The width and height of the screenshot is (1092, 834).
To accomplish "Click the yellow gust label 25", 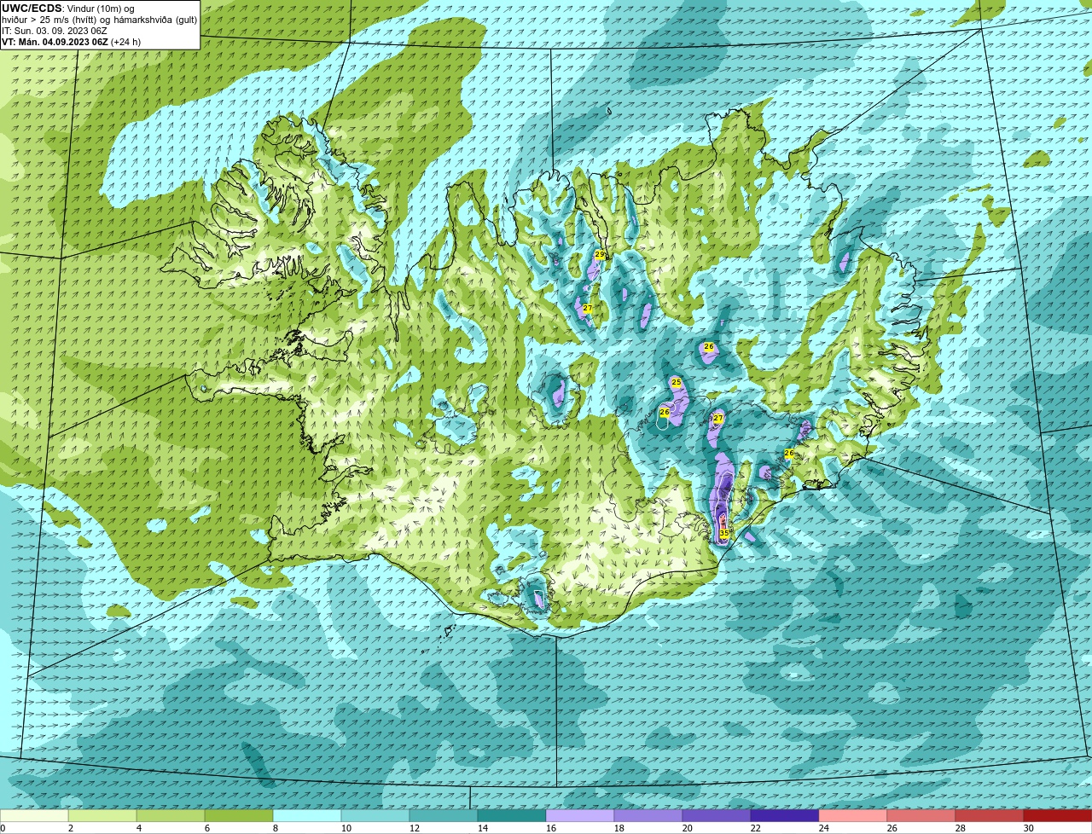I will 677,382.
